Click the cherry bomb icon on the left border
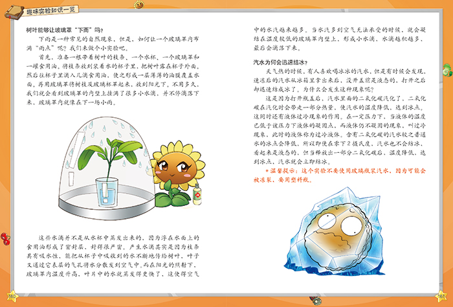Viewport: 453px width, 307px height. (5, 238)
